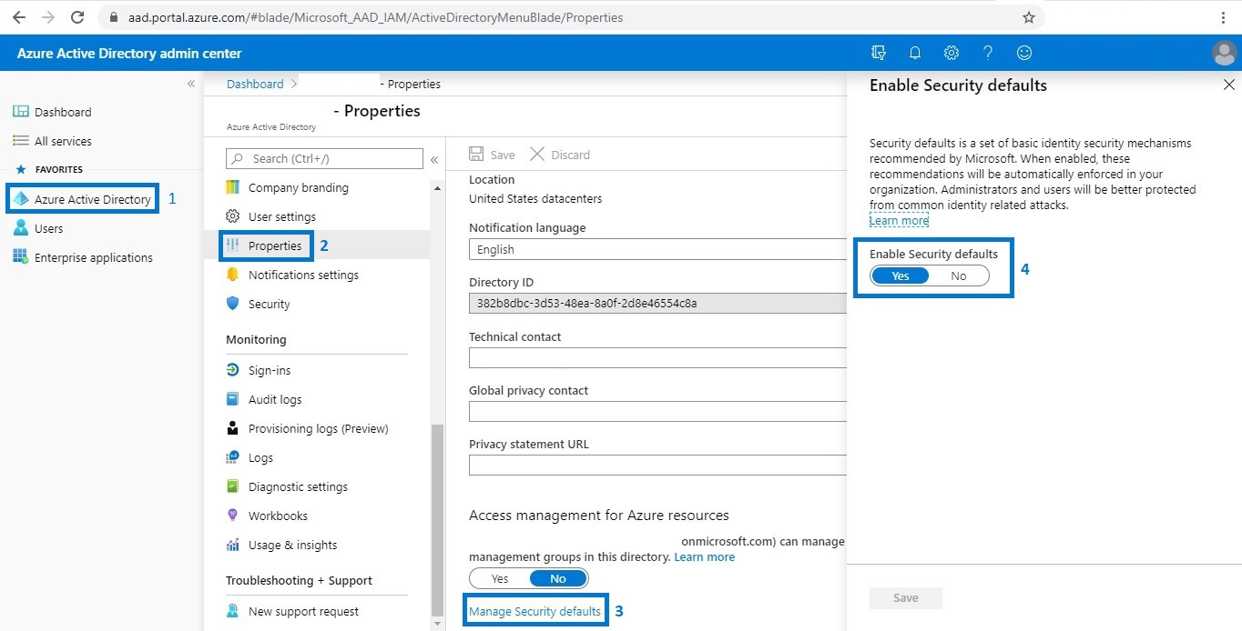This screenshot has width=1242, height=631.
Task: Click Save in Security defaults panel
Action: click(906, 597)
